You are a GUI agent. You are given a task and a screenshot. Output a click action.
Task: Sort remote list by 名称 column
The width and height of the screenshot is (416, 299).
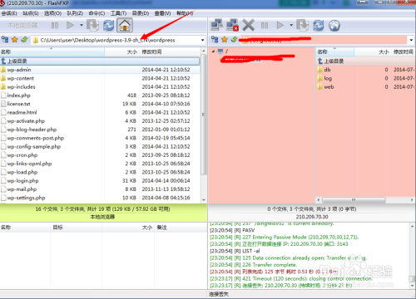tap(334, 51)
